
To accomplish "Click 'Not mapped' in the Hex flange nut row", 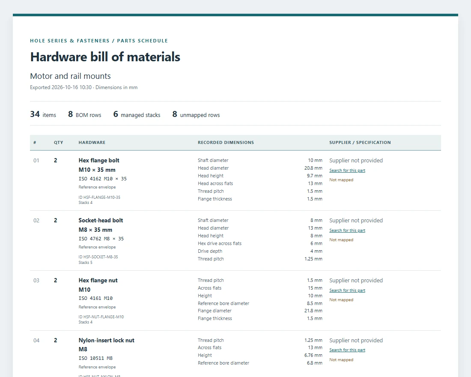I will (x=341, y=300).
